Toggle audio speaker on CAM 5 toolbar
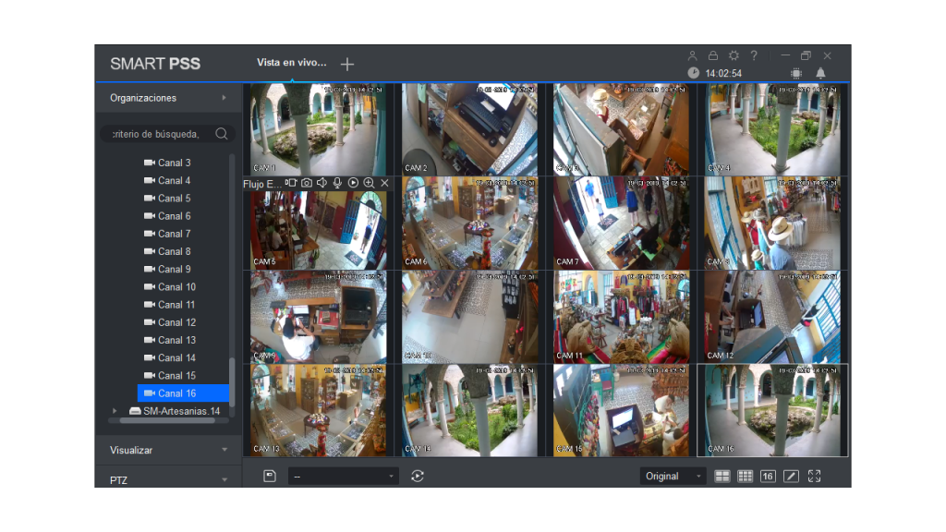Screen dimensions: 946x532 pyautogui.click(x=321, y=183)
